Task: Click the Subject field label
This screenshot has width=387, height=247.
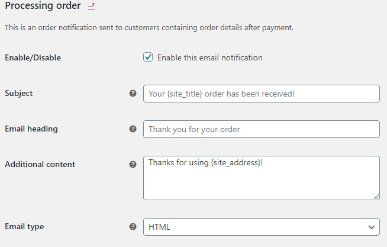Action: 19,94
